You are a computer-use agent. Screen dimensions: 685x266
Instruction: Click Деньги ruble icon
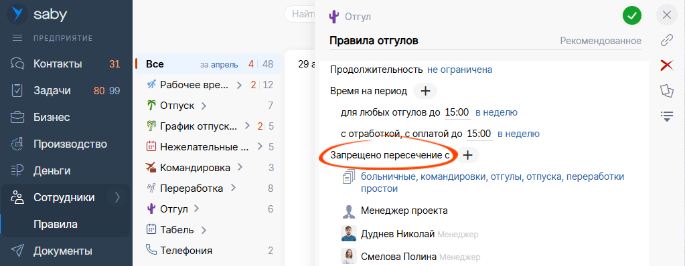click(17, 170)
